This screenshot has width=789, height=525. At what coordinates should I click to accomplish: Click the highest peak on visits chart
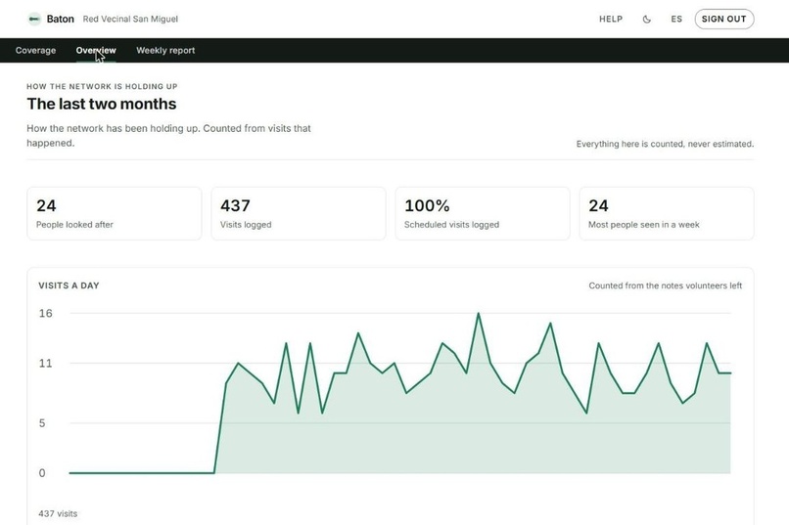[478, 314]
